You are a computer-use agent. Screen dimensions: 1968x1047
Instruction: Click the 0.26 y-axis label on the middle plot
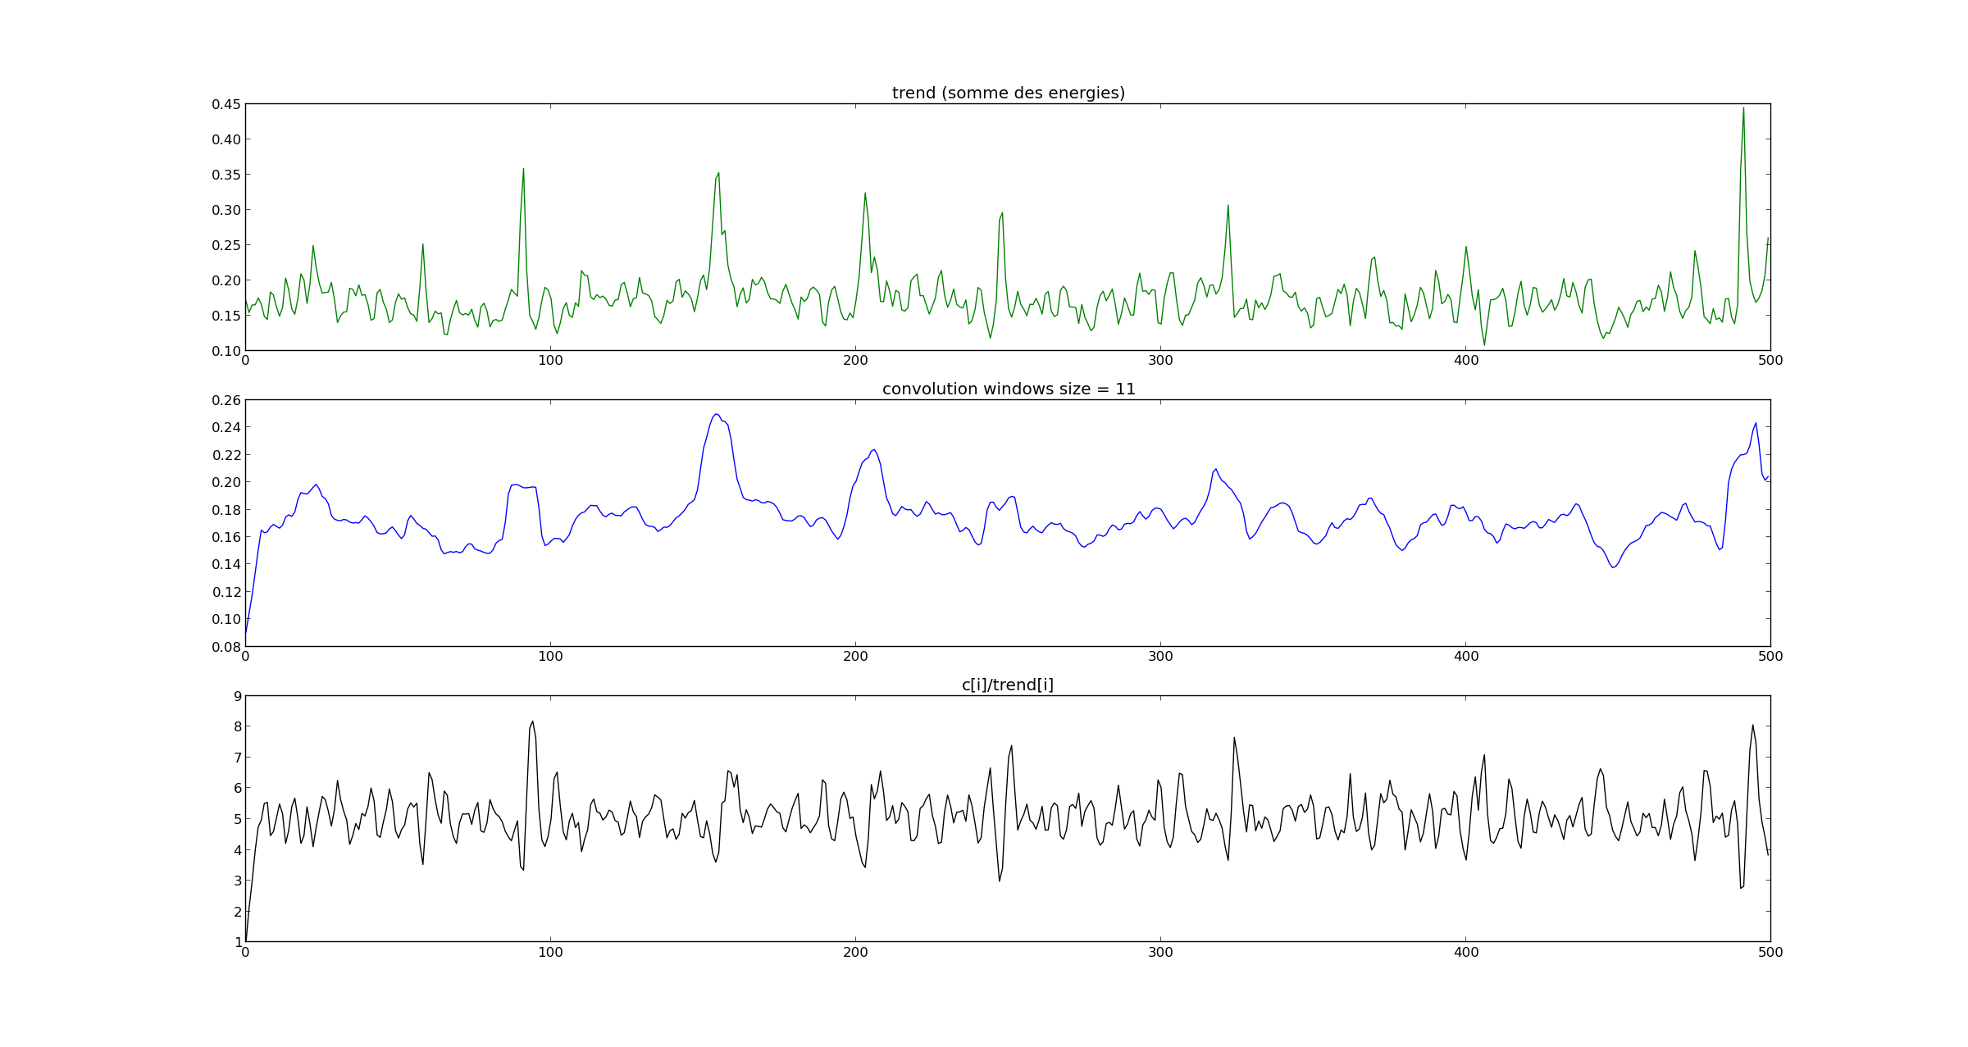pos(226,400)
